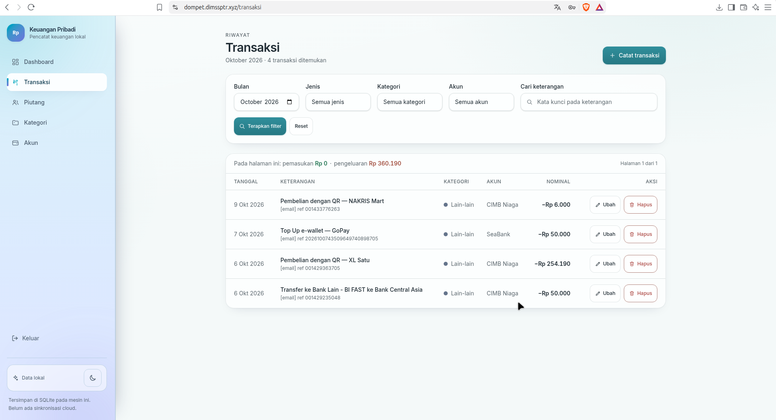The width and height of the screenshot is (776, 420).
Task: Apply filters with Terapkan filter
Action: (x=260, y=126)
